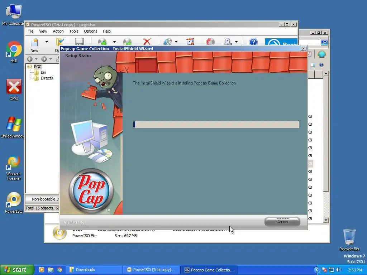Open the Tools menu in PowerISO
This screenshot has width=367, height=275.
tap(74, 31)
